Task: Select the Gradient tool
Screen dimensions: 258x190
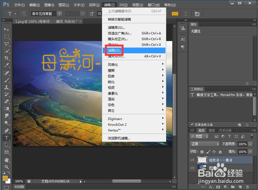Action: pyautogui.click(x=7, y=109)
